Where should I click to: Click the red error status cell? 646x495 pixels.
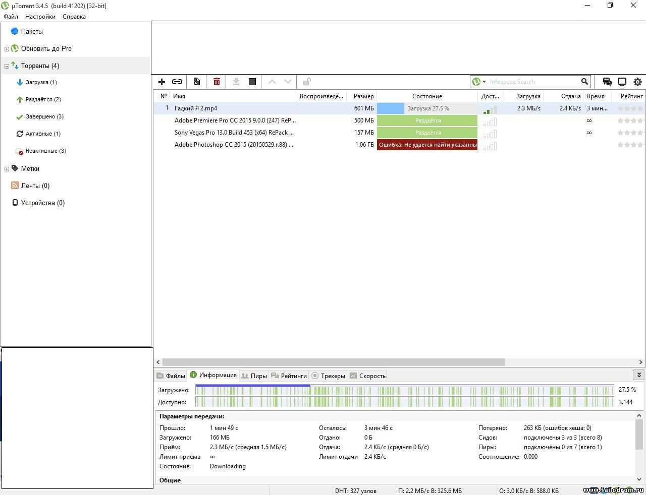(427, 145)
